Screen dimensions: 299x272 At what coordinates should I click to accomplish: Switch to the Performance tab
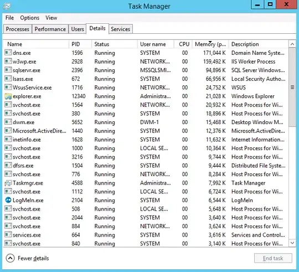50,29
